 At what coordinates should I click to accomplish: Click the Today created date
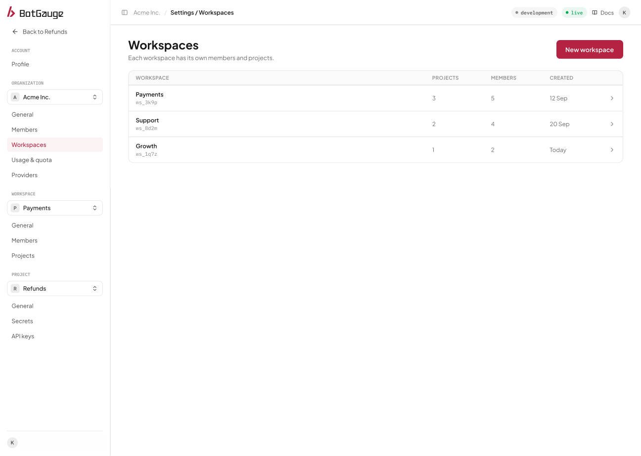558,150
